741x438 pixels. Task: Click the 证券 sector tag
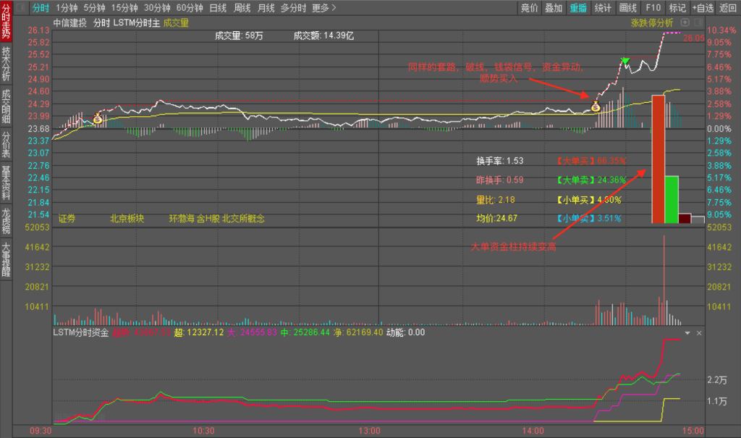click(67, 218)
